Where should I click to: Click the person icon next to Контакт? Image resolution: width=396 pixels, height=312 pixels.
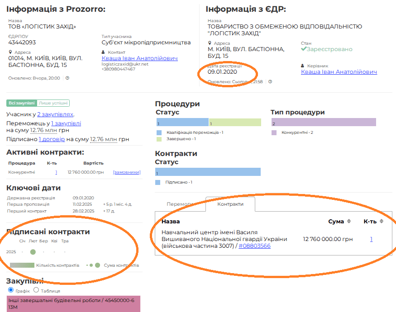(104, 52)
